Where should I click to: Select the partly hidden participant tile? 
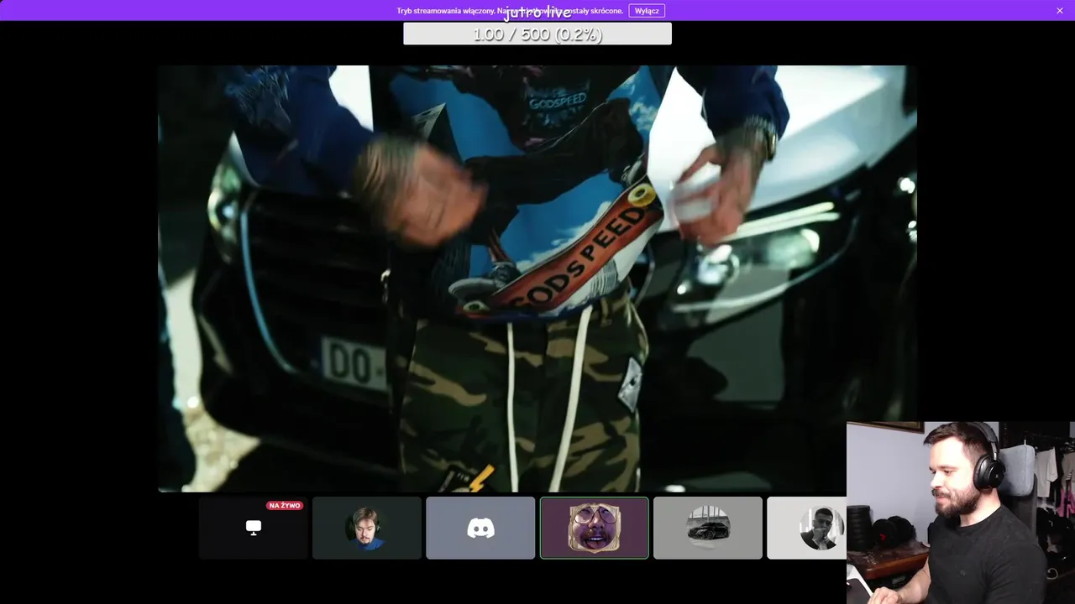pyautogui.click(x=807, y=528)
